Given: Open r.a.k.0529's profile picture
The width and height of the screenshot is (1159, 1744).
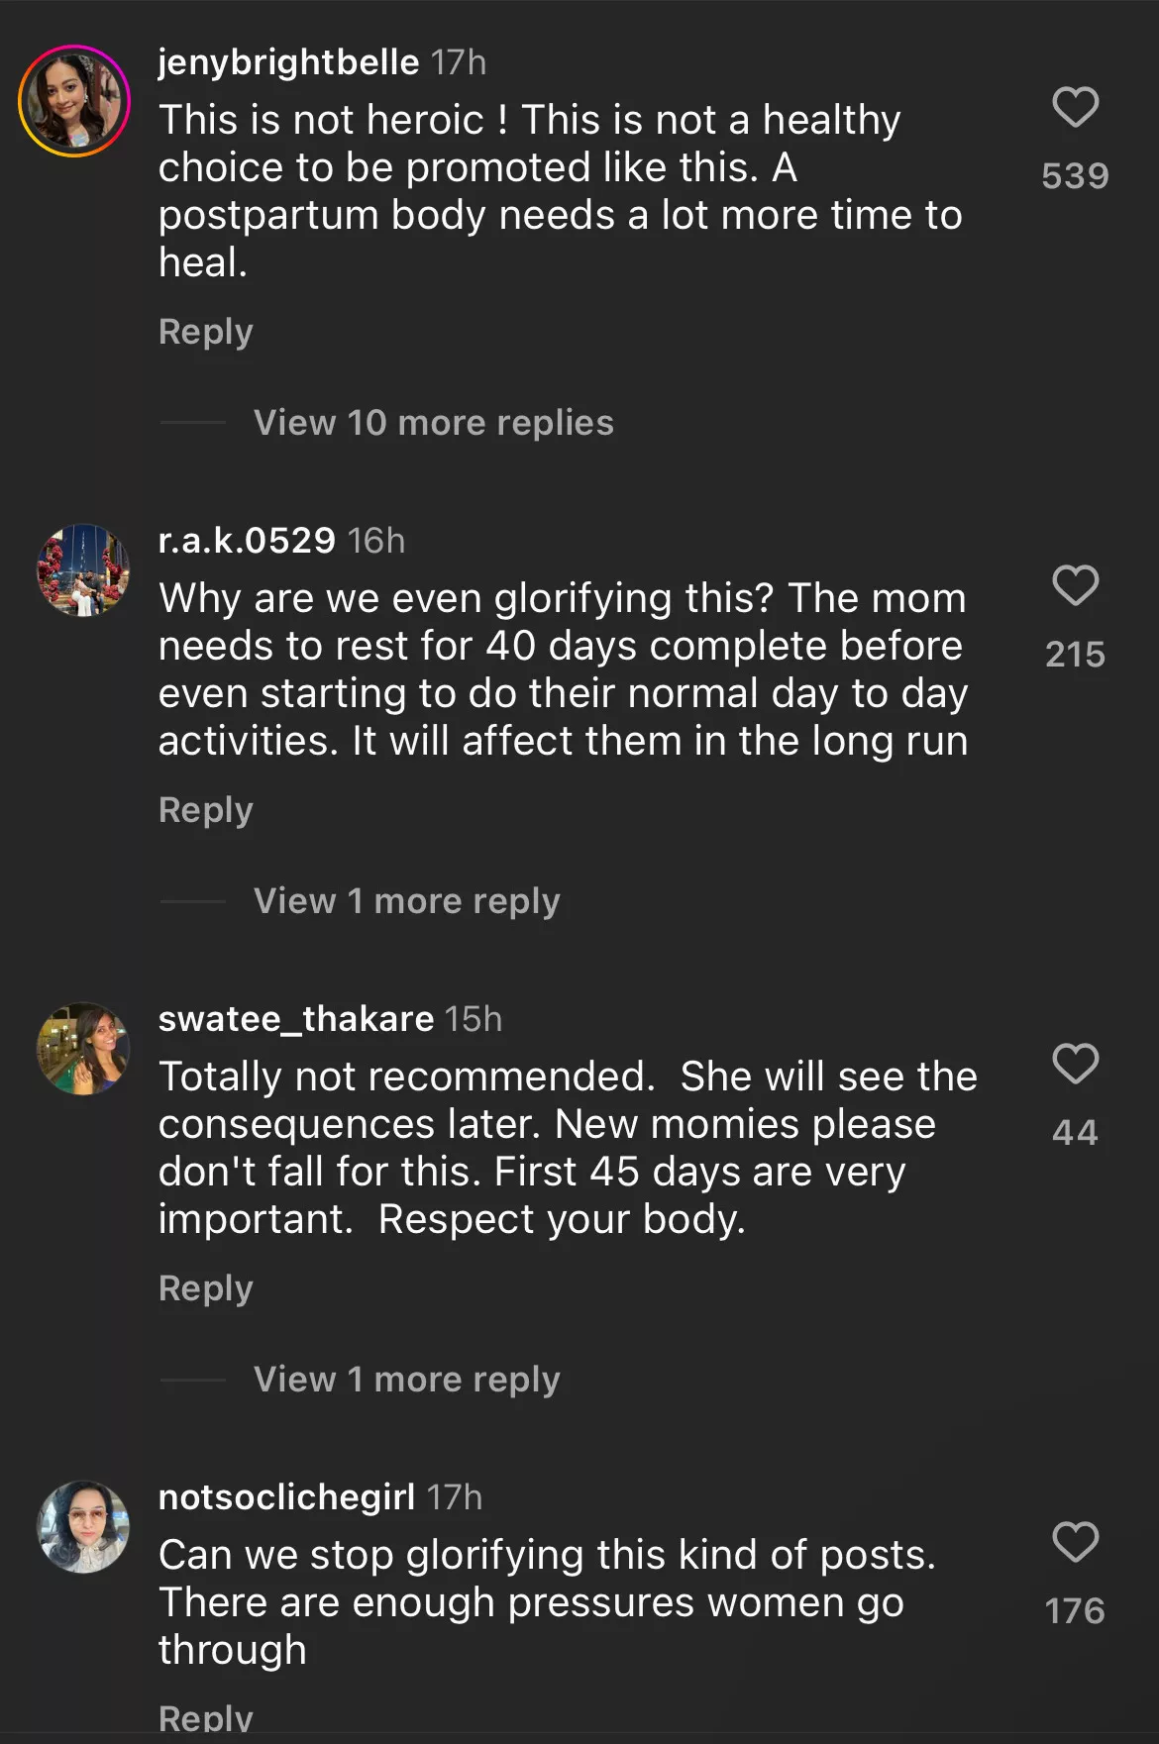Looking at the screenshot, I should pos(83,570).
